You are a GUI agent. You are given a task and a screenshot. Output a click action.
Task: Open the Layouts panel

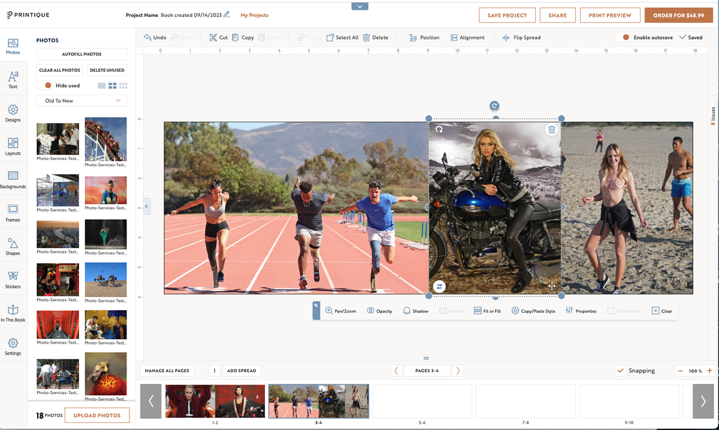click(x=13, y=146)
